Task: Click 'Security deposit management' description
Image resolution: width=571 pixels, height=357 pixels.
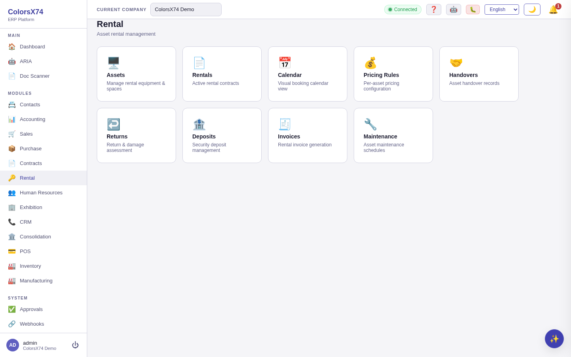Action: (x=209, y=148)
